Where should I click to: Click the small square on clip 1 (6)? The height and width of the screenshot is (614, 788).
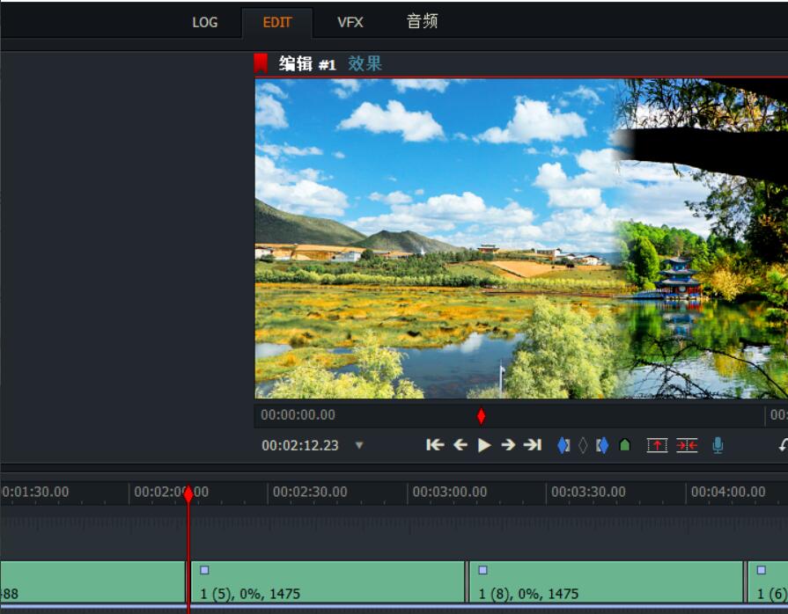762,570
